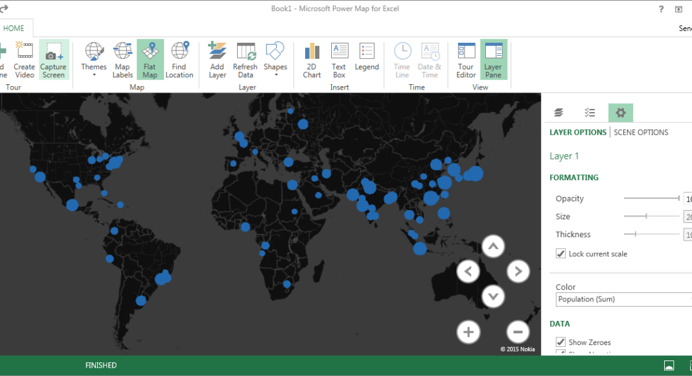Toggle the Flat Map view
Image resolution: width=692 pixels, height=376 pixels.
coord(150,60)
